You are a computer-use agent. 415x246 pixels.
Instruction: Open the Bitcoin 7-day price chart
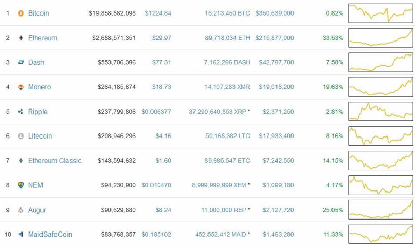[x=381, y=13]
